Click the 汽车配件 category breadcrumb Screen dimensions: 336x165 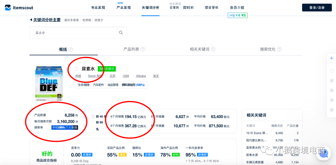[x=98, y=85]
